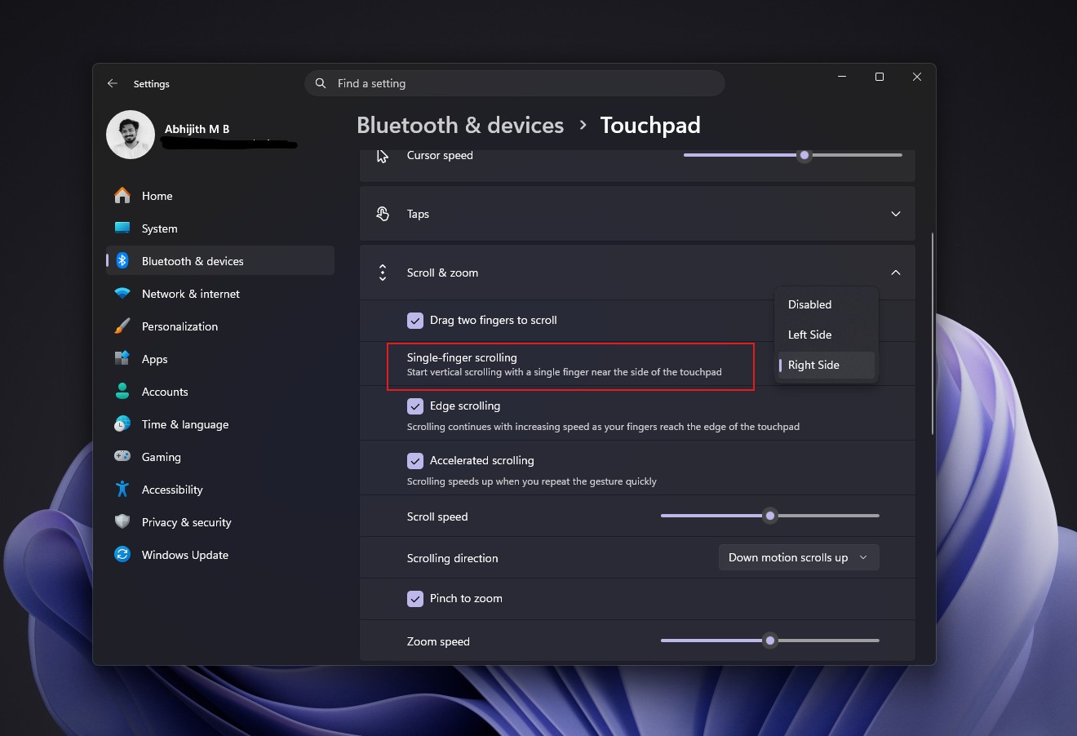Uncheck Drag two fingers to scroll
Image resolution: width=1077 pixels, height=736 pixels.
415,321
